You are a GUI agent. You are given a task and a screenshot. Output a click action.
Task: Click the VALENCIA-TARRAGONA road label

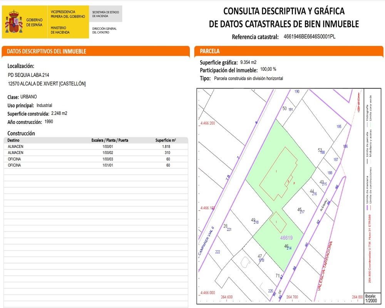tap(325, 266)
